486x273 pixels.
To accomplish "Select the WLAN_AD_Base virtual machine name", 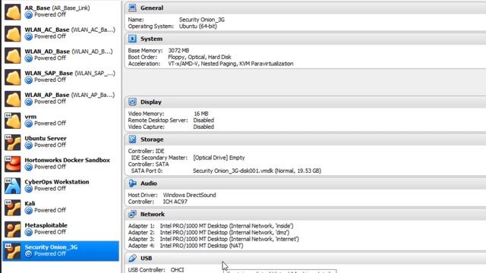I will click(x=47, y=52).
